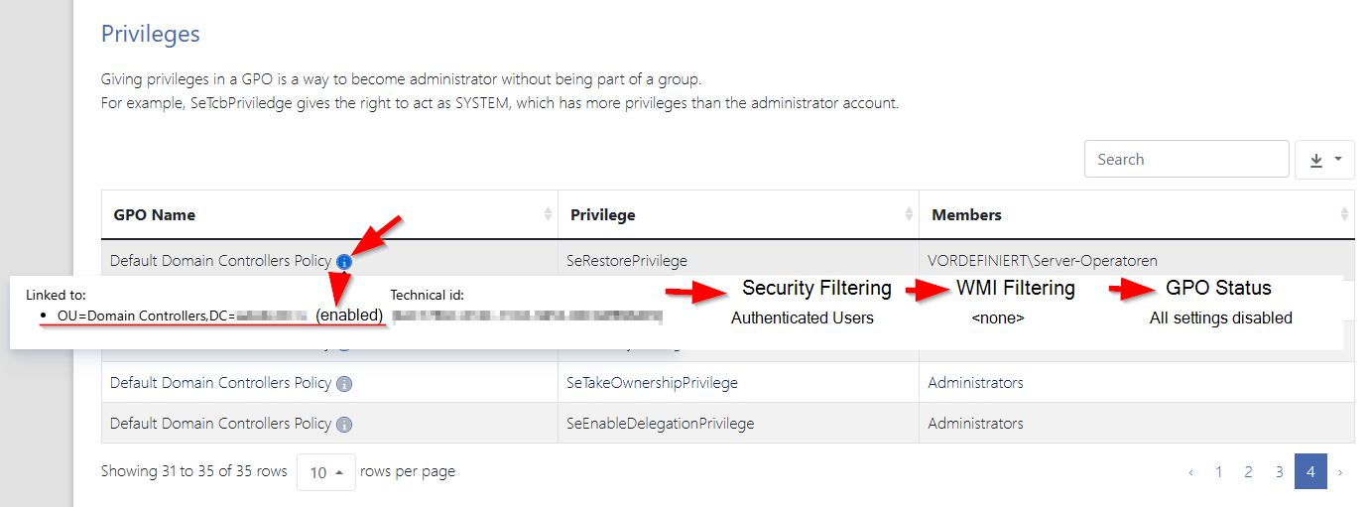Click the Members column sort arrows
The height and width of the screenshot is (507, 1370).
pyautogui.click(x=1344, y=214)
